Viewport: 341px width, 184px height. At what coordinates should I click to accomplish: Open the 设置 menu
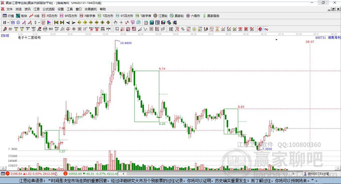click(61, 9)
